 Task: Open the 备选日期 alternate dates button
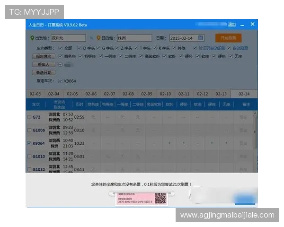(44, 72)
